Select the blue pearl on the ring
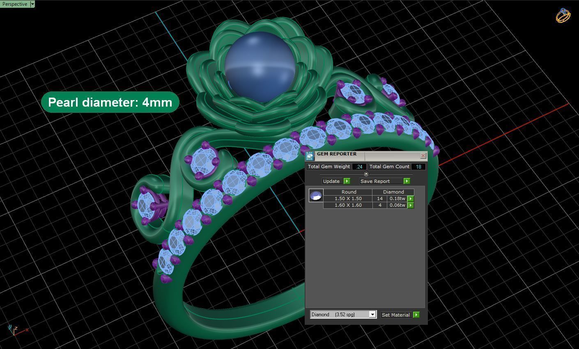Screen dimensions: 579x349 click(x=260, y=67)
